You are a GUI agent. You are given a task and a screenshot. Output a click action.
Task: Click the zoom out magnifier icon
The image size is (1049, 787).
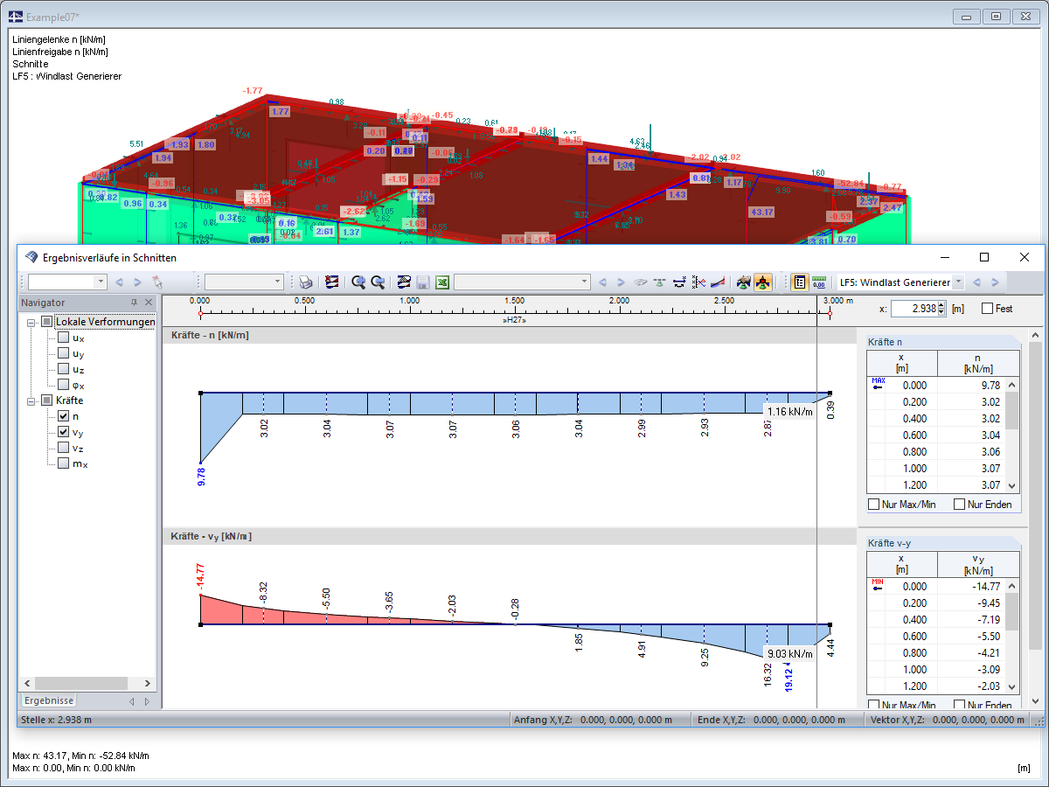tap(378, 282)
